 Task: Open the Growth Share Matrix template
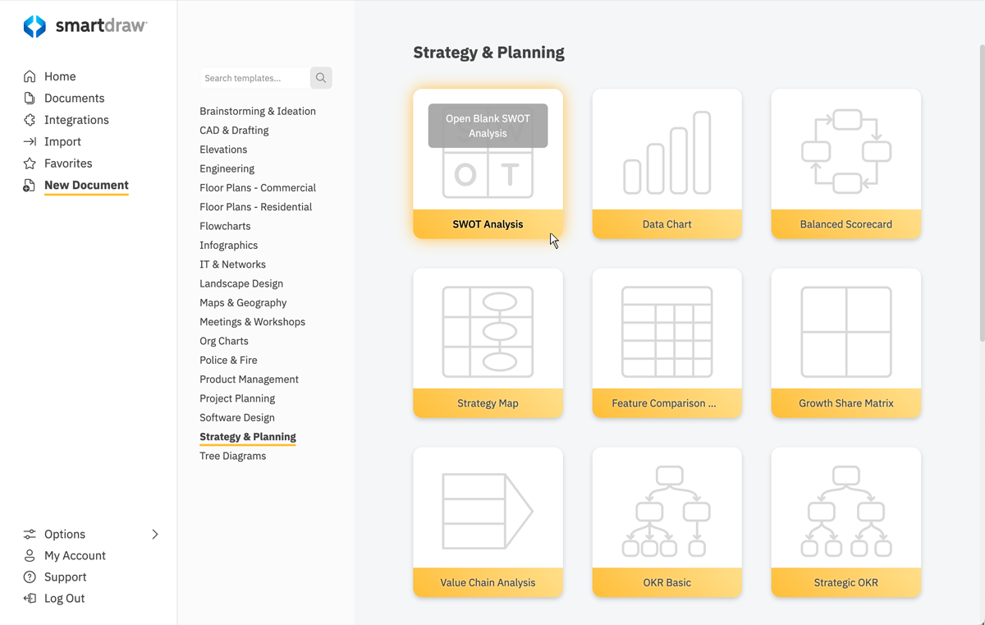pyautogui.click(x=845, y=332)
